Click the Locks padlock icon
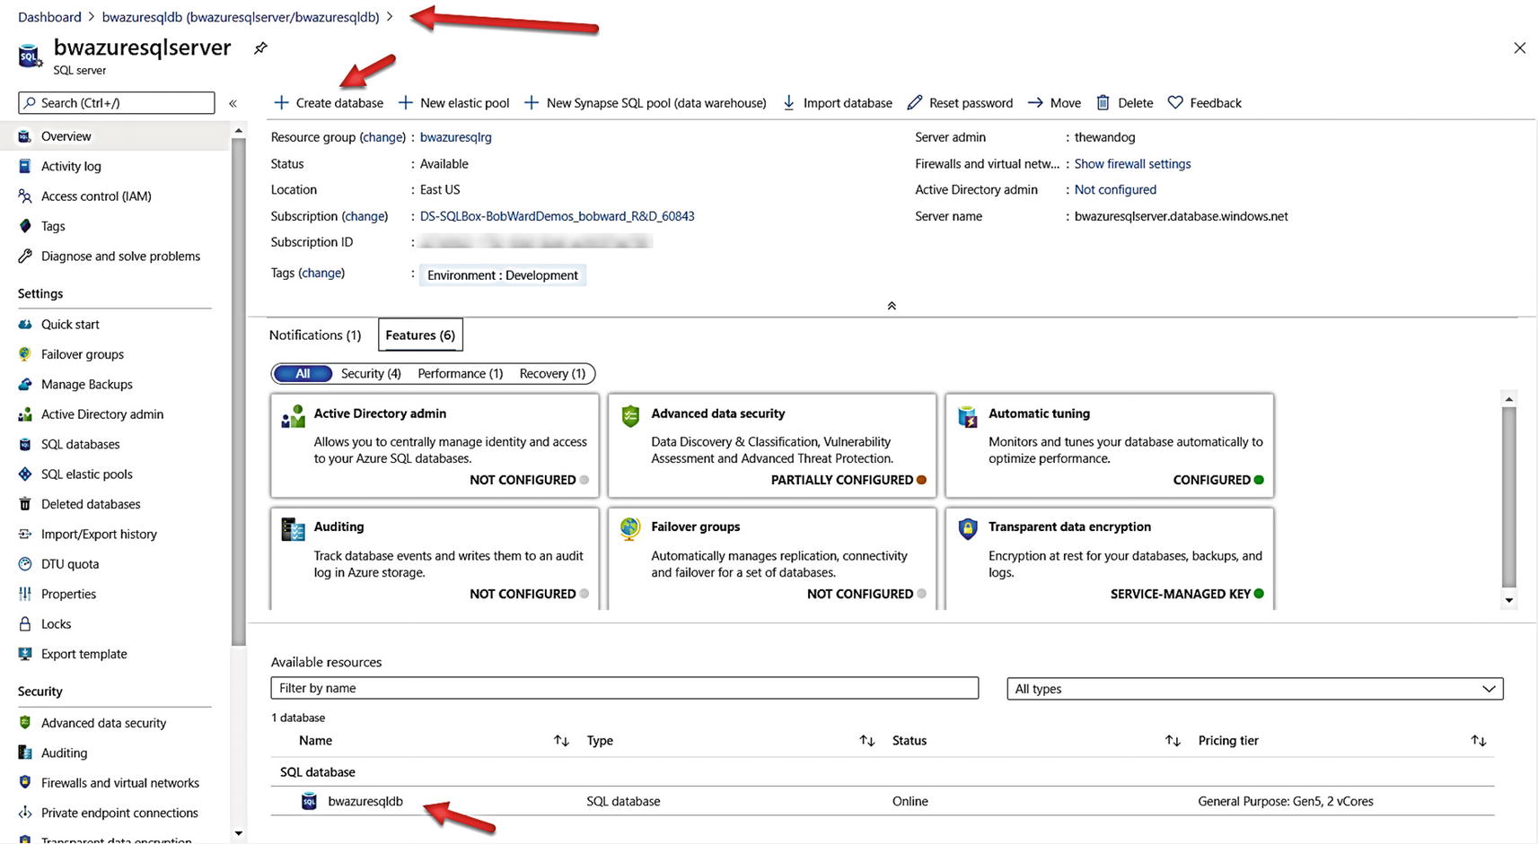Screen dimensions: 1538x844 coord(25,623)
